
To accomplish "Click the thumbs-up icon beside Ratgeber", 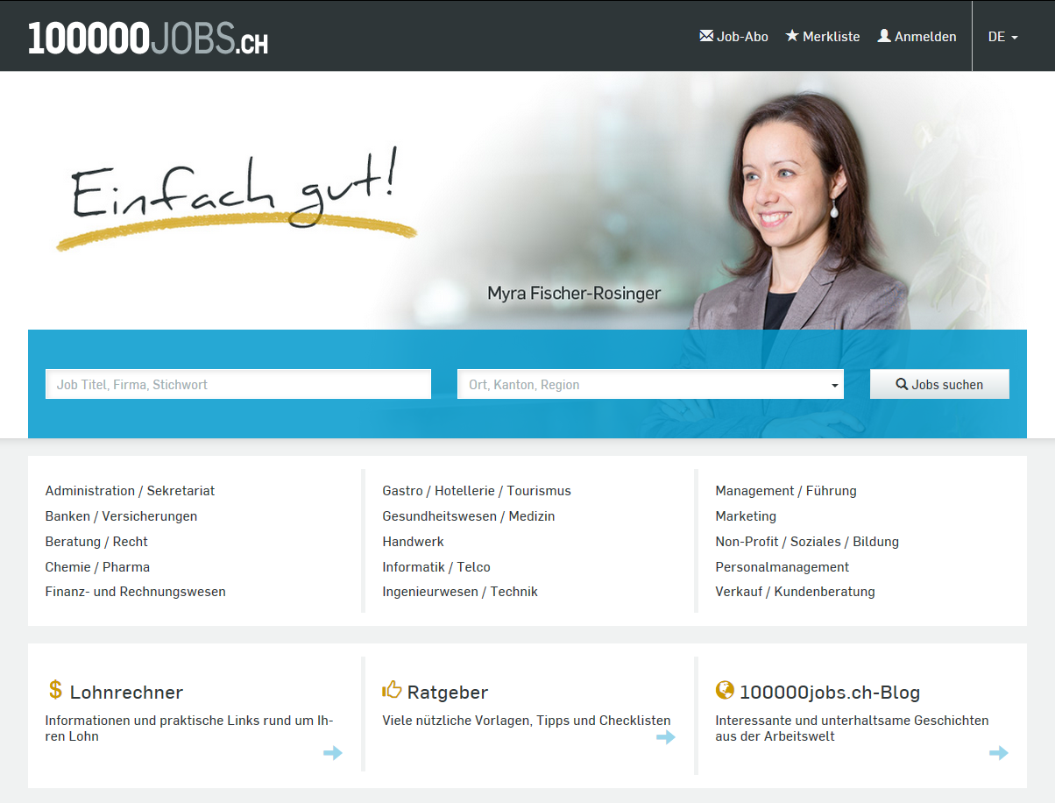I will click(x=392, y=690).
